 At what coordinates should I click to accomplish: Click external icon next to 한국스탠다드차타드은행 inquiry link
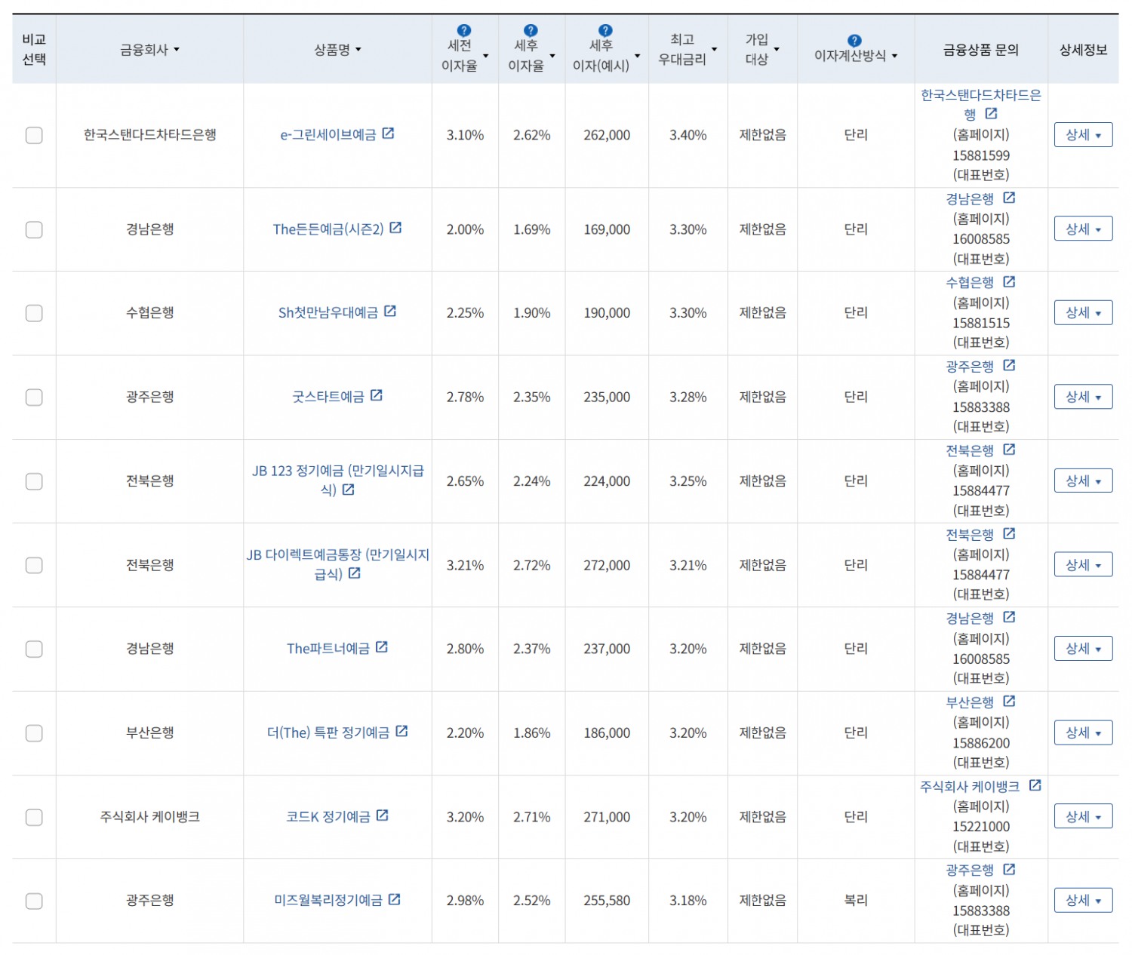[x=992, y=113]
